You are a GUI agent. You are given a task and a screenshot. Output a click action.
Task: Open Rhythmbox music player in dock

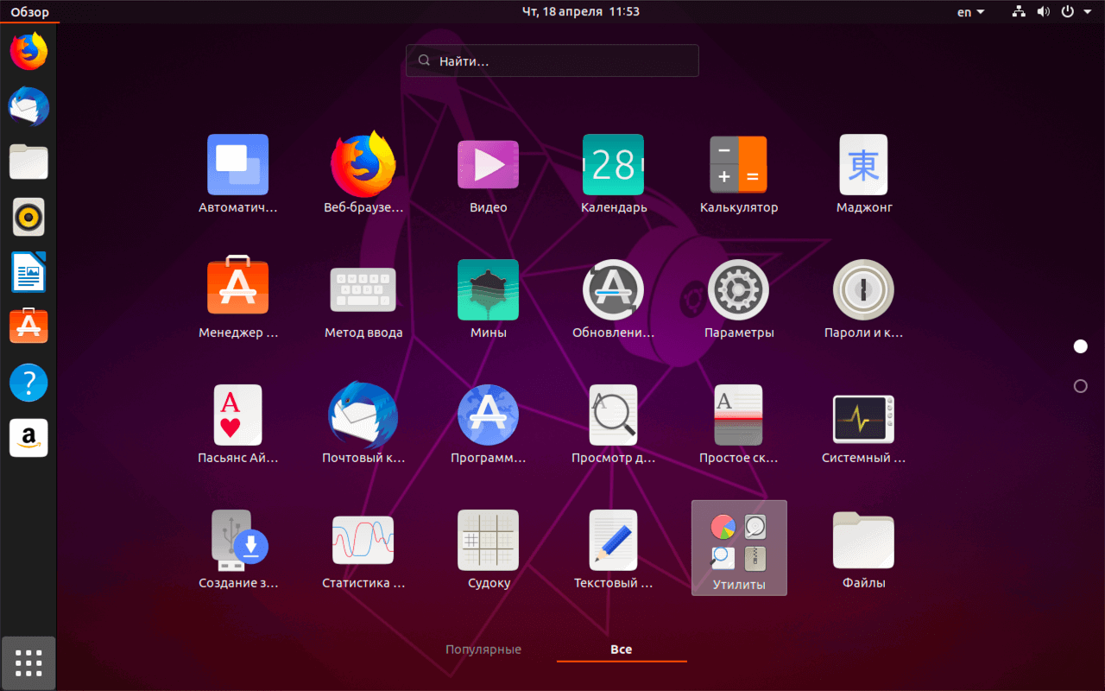28,217
